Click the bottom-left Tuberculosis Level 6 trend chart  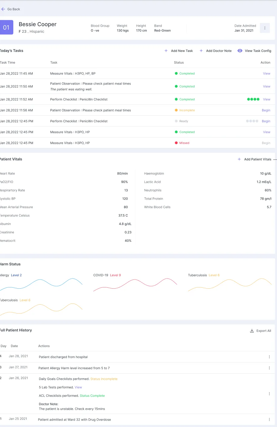click(41, 309)
